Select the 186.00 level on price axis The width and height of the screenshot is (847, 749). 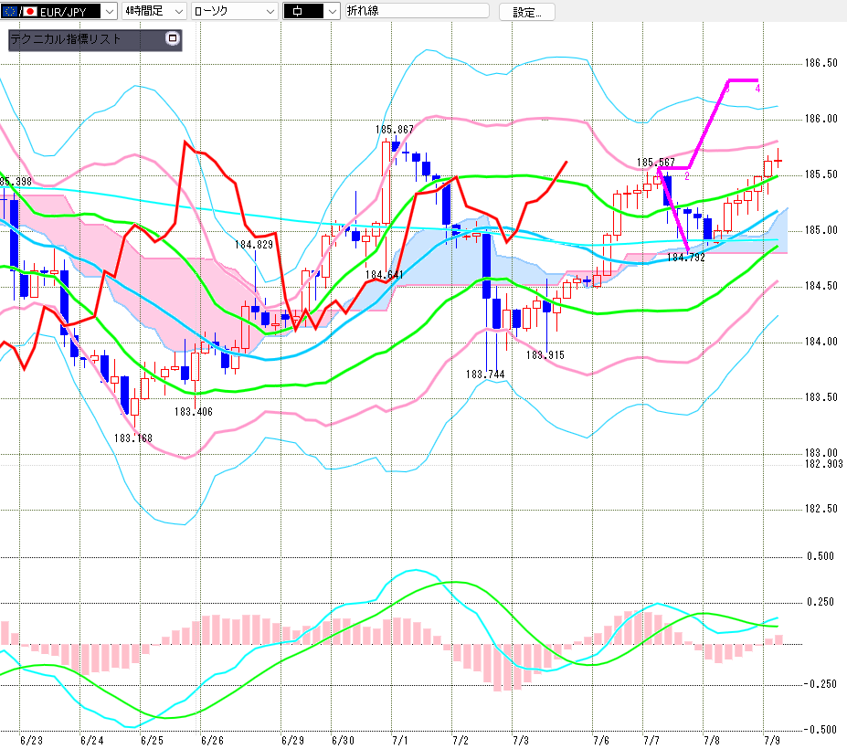(x=821, y=119)
